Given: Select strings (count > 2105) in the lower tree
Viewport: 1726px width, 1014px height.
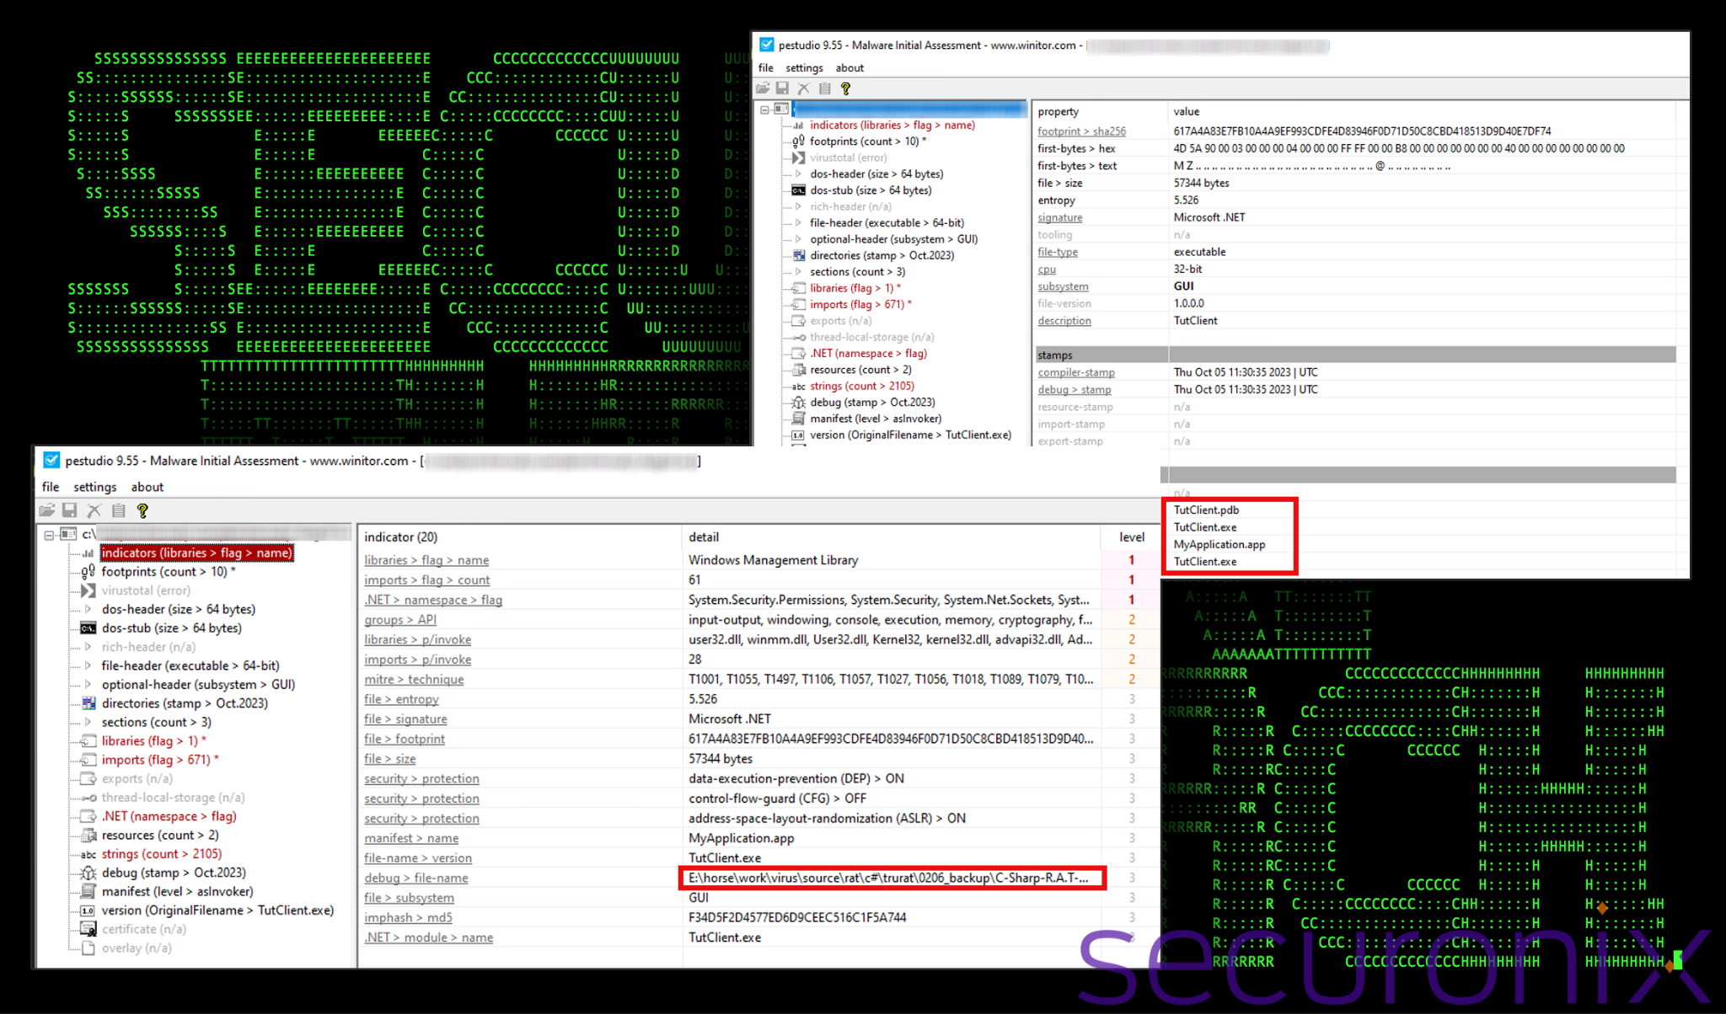Looking at the screenshot, I should tap(161, 854).
